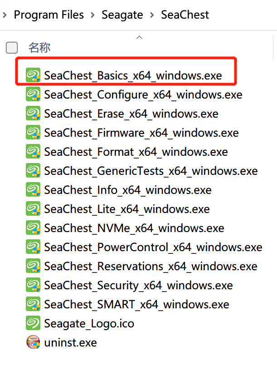Select SeaChest_Format_x64_windows.exe file name
Image resolution: width=277 pixels, height=366 pixels.
click(x=136, y=152)
